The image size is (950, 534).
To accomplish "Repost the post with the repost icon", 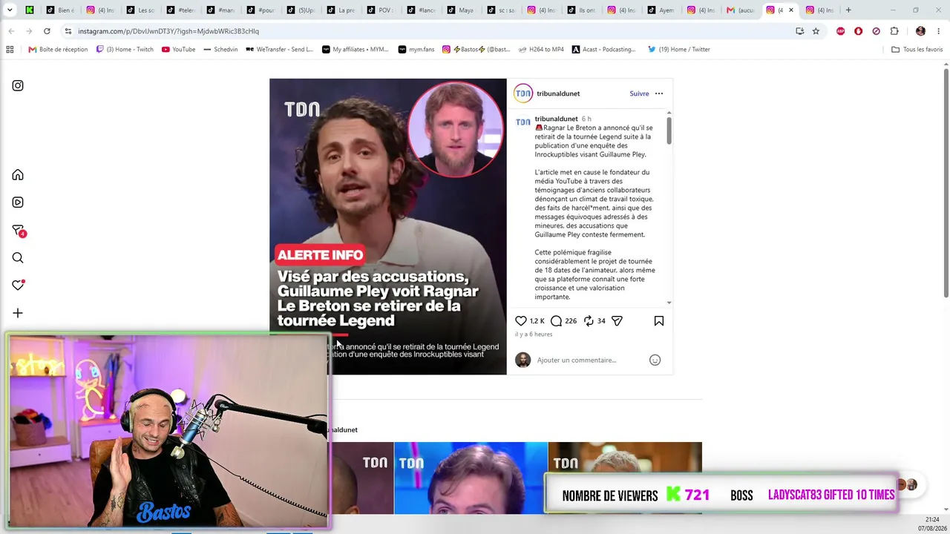I will [x=589, y=321].
